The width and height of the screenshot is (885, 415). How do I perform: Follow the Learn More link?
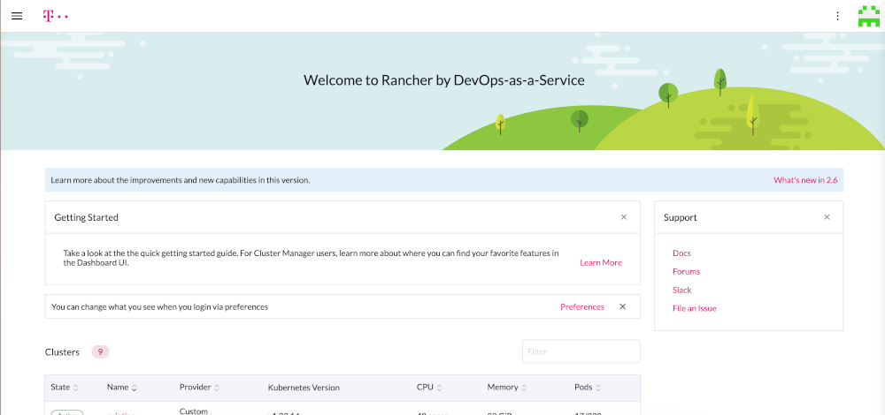pyautogui.click(x=601, y=262)
